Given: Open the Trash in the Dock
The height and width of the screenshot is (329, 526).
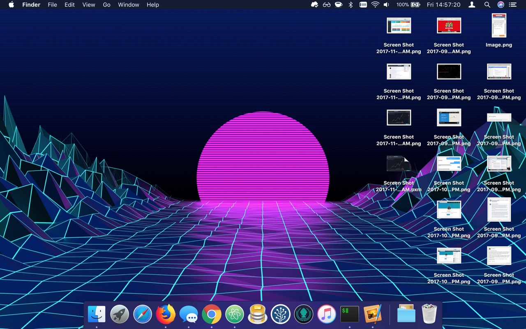Looking at the screenshot, I should tap(429, 315).
